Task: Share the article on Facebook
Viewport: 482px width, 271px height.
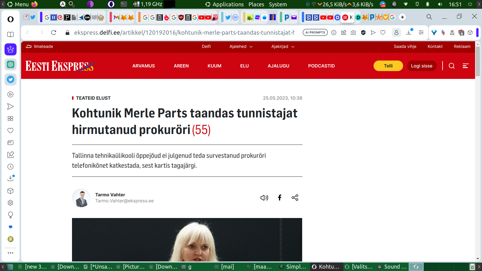Action: pyautogui.click(x=280, y=198)
